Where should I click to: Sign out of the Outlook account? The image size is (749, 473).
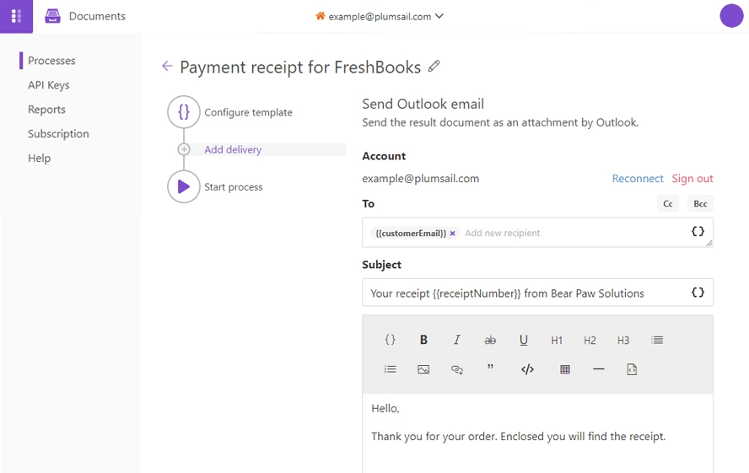pyautogui.click(x=692, y=179)
